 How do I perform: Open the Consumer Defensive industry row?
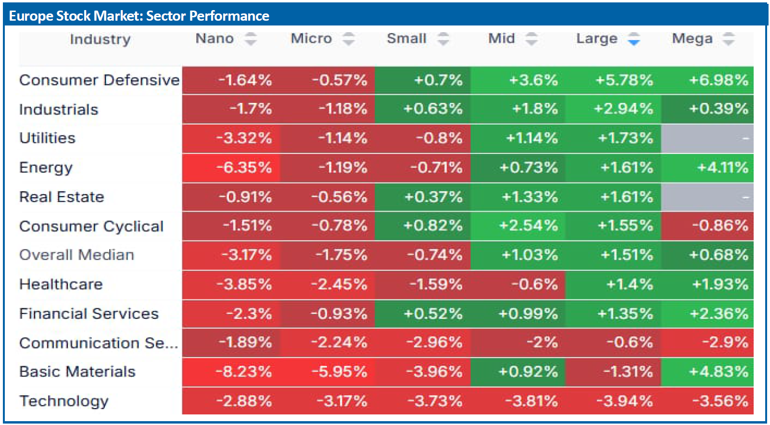(x=99, y=80)
